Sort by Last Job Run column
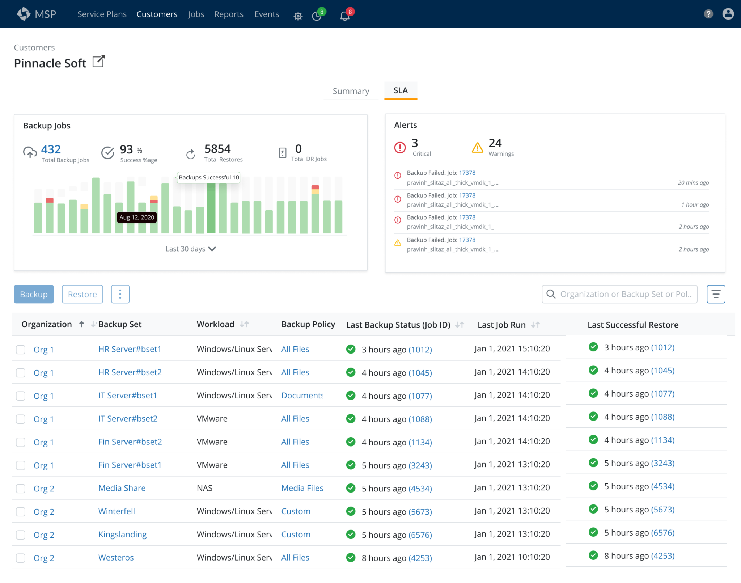This screenshot has height=583, width=741. pos(535,325)
